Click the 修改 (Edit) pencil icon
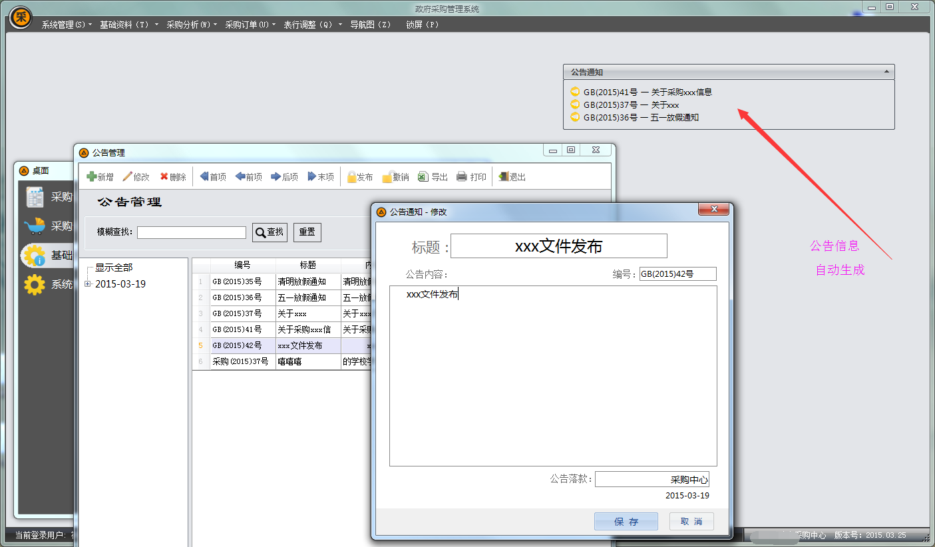Image resolution: width=935 pixels, height=547 pixels. pyautogui.click(x=128, y=177)
